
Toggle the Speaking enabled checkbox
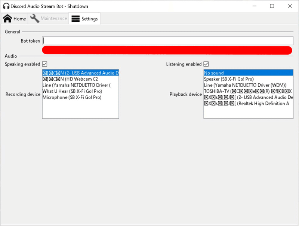pos(44,64)
